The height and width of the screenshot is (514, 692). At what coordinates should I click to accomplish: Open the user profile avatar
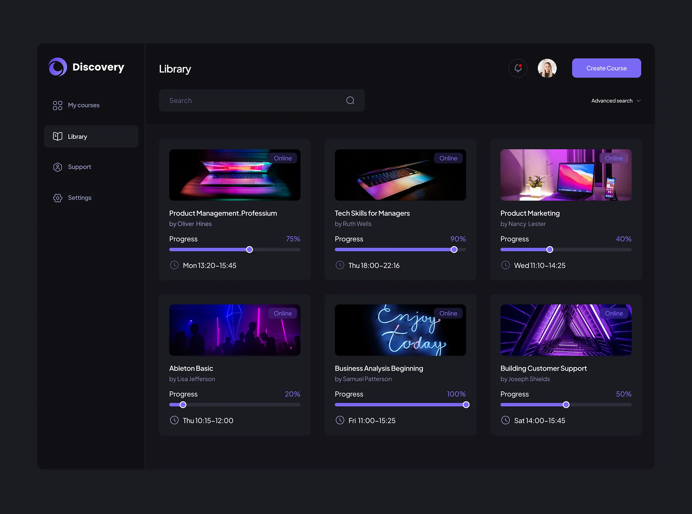(x=547, y=68)
